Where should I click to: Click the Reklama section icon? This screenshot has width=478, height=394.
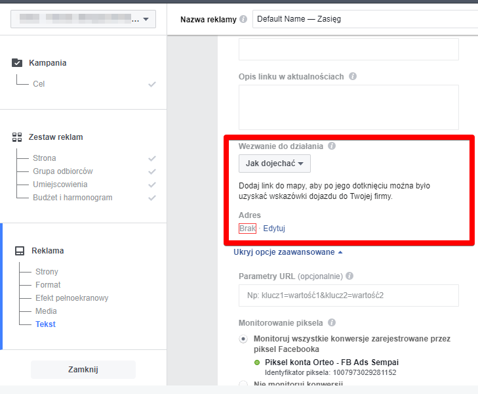pos(20,251)
